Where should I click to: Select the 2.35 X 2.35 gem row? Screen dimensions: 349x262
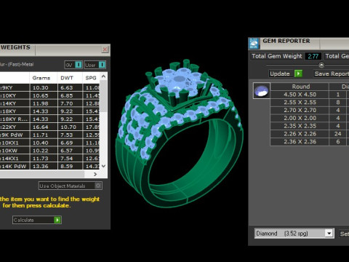(x=310, y=126)
